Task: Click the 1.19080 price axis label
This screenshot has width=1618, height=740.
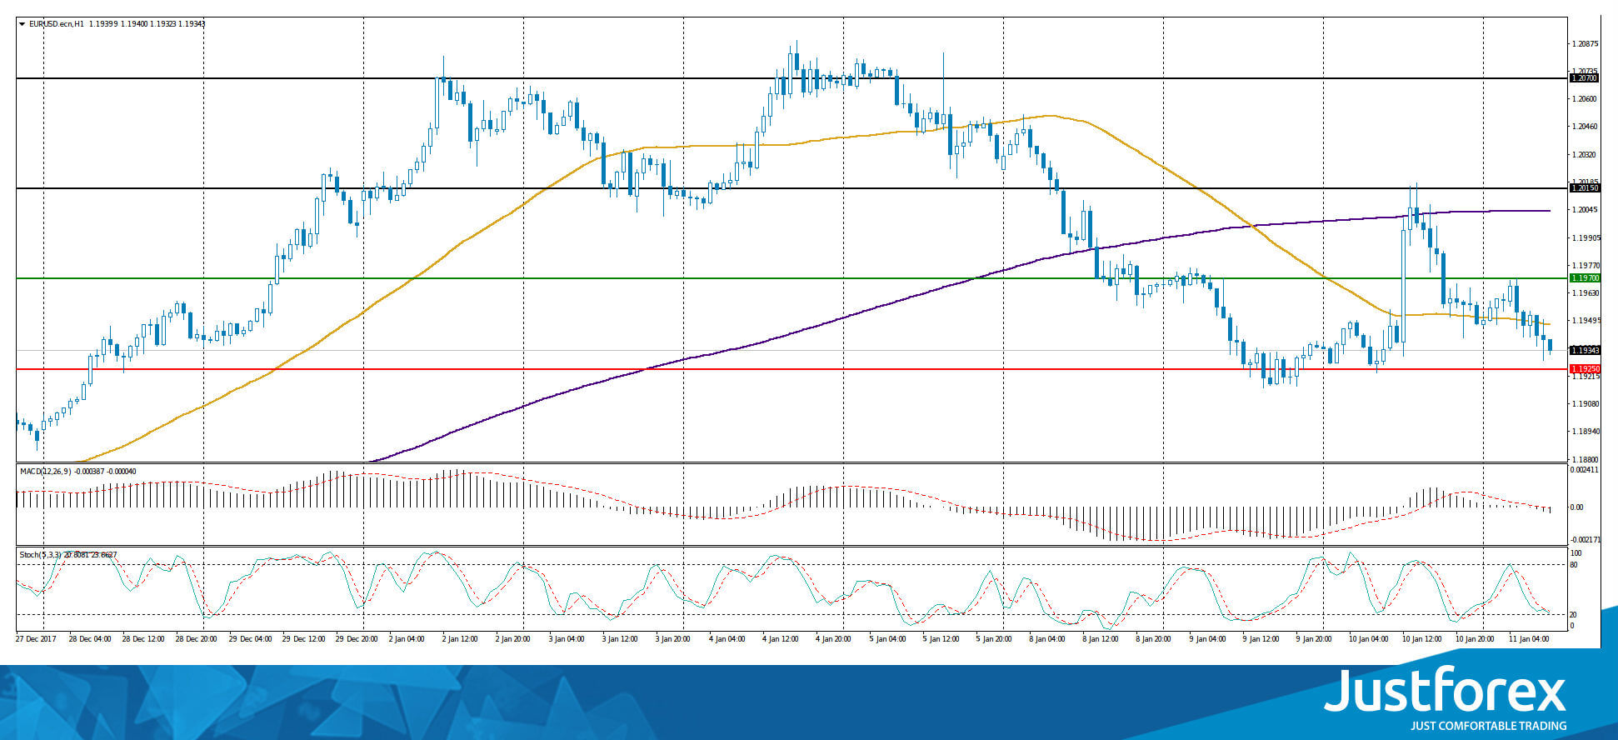Action: pyautogui.click(x=1586, y=404)
